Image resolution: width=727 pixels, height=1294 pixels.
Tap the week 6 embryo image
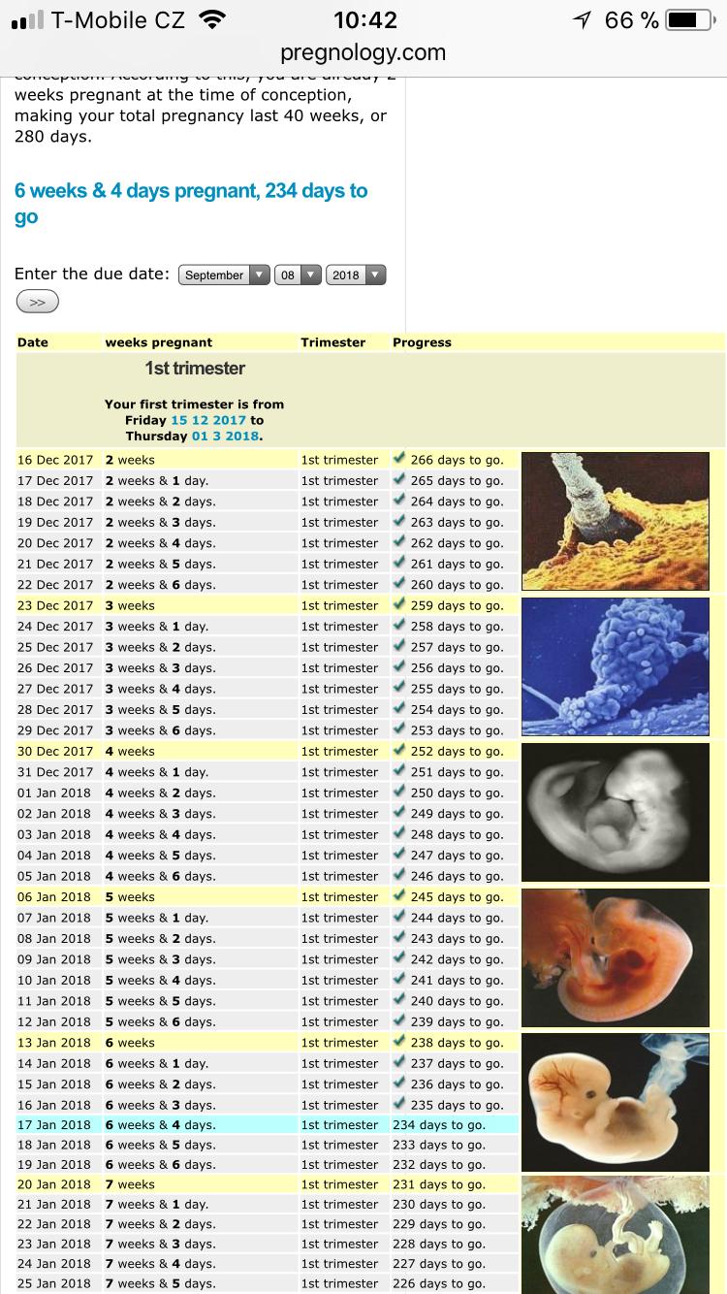[615, 1102]
